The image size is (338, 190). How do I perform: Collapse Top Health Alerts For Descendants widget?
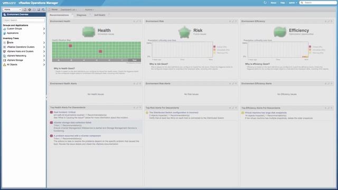click(134, 108)
